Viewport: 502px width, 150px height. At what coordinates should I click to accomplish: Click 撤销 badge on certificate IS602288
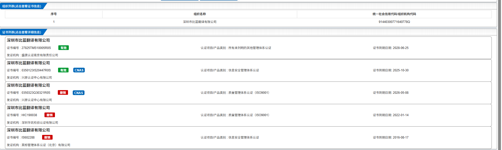pos(47,137)
